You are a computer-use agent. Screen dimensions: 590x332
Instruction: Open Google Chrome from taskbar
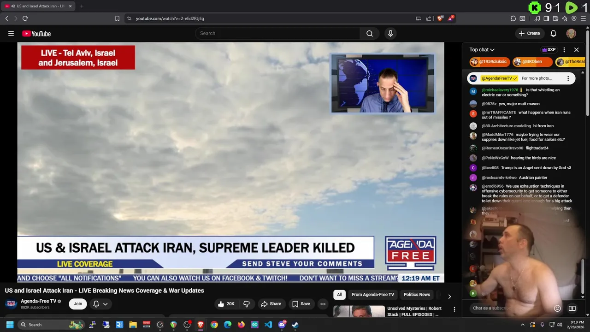[214, 325]
